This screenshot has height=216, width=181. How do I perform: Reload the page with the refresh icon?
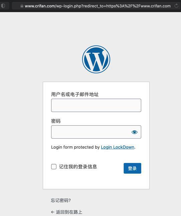[x=176, y=6]
